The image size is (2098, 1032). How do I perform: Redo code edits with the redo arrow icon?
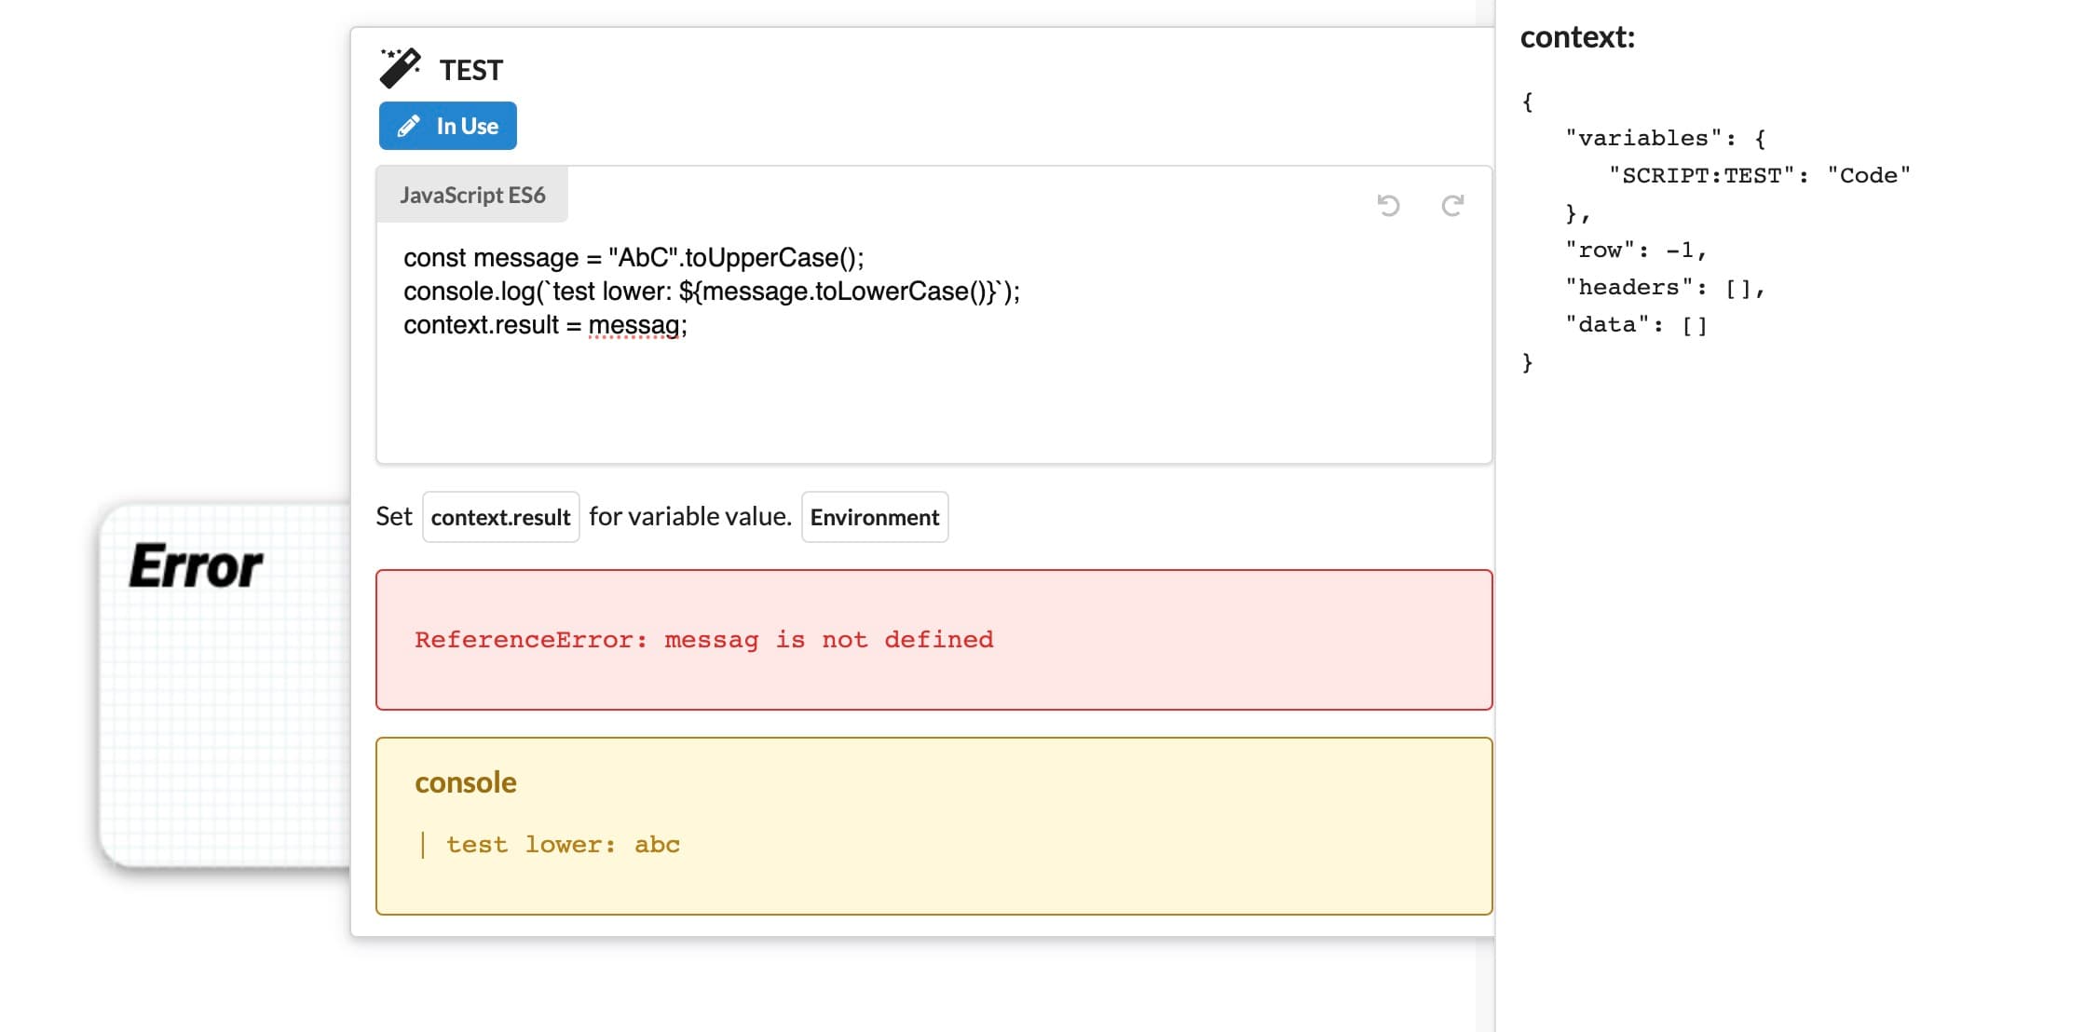[x=1451, y=206]
